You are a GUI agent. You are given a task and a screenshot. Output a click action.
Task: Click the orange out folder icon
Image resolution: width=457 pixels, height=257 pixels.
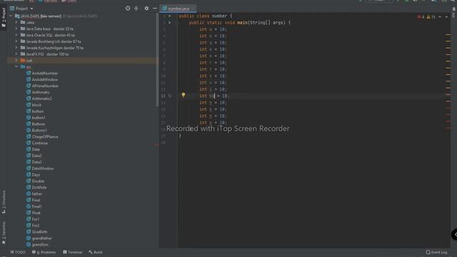23,60
